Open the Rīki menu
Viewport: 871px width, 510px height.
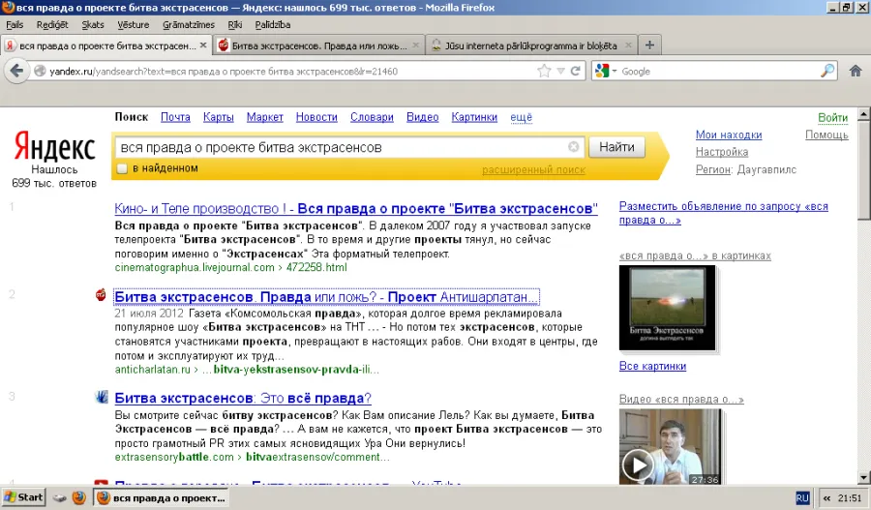[x=235, y=24]
